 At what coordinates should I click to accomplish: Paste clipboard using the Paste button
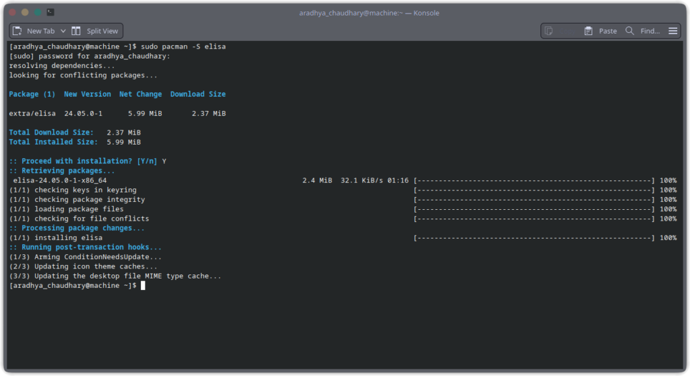pos(600,31)
